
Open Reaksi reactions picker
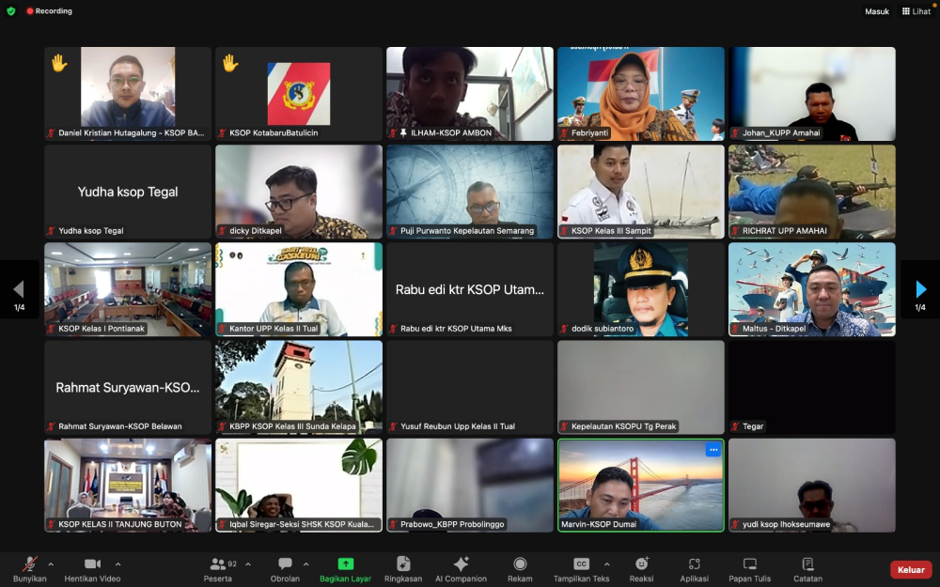click(x=641, y=569)
